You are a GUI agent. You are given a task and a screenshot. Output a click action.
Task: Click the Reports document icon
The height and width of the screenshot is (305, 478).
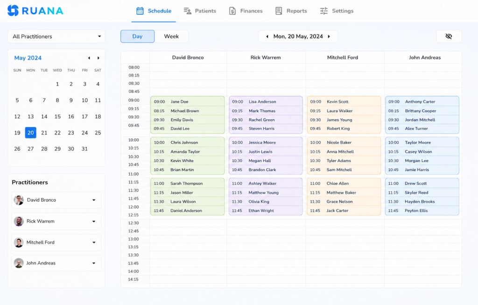(x=279, y=11)
